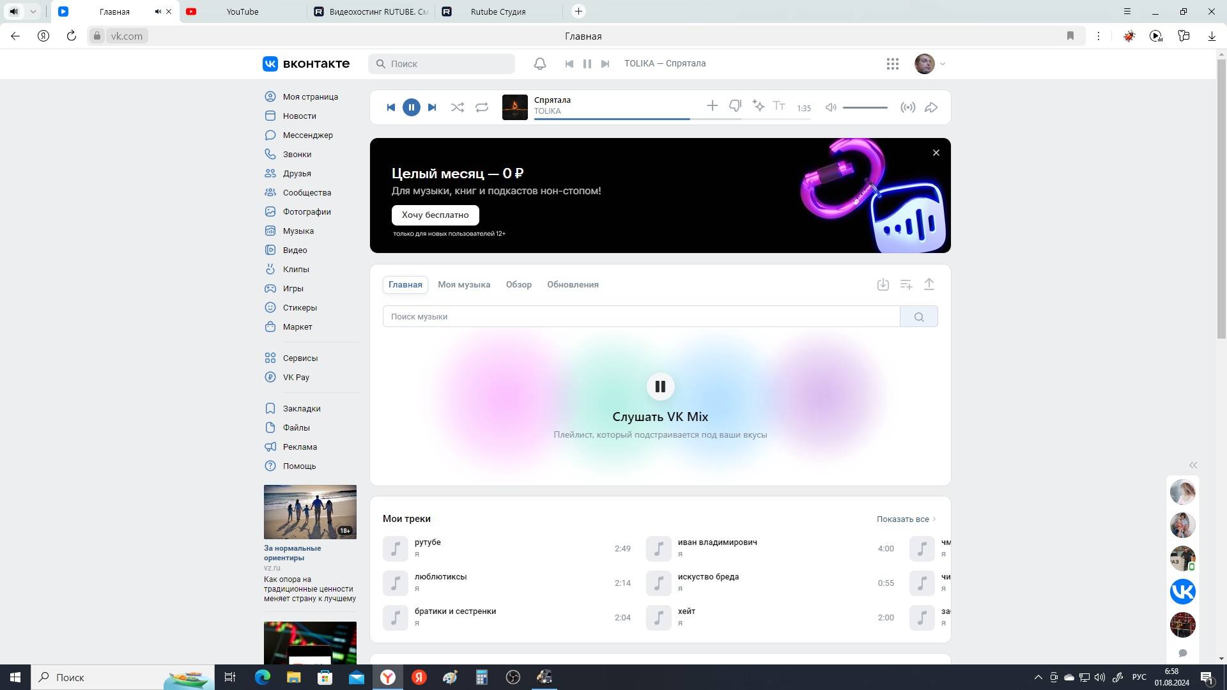Toggle shuffle mode
The height and width of the screenshot is (690, 1227).
point(458,107)
